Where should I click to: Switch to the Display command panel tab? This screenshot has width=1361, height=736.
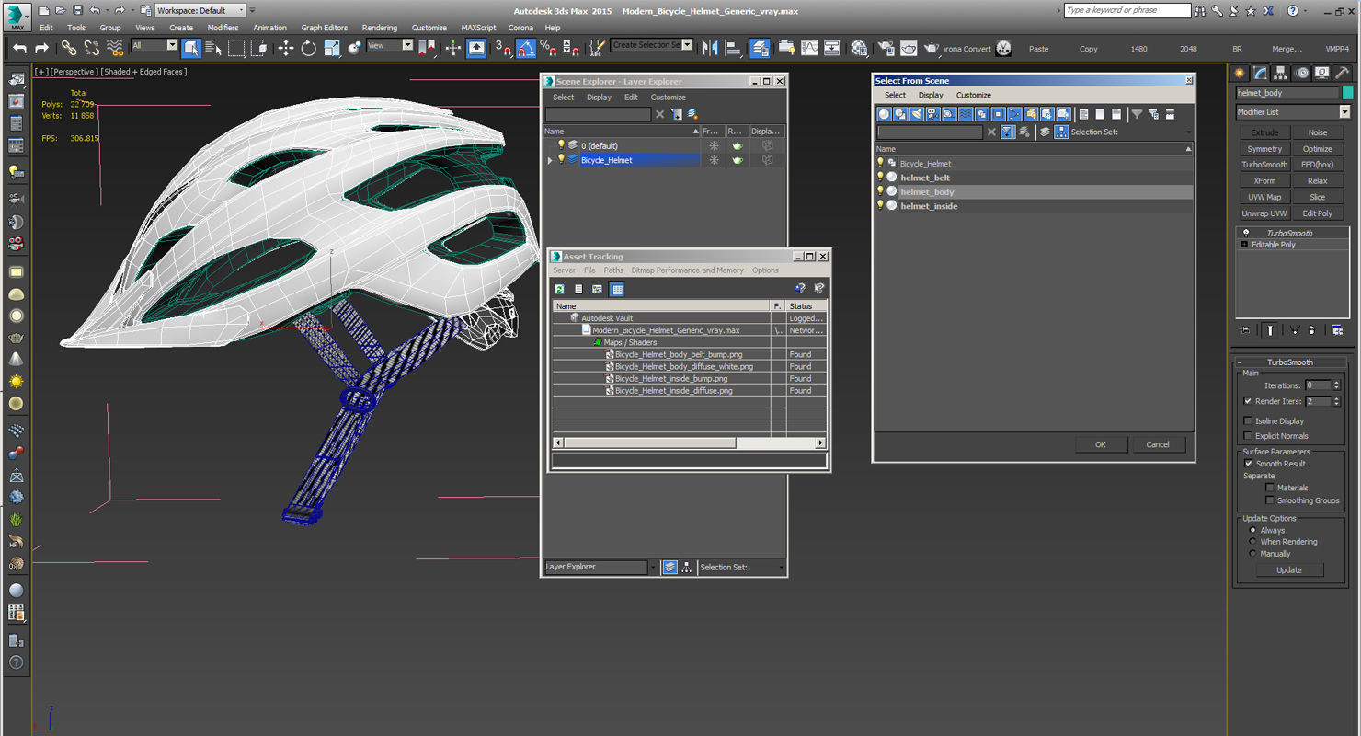tap(1322, 73)
